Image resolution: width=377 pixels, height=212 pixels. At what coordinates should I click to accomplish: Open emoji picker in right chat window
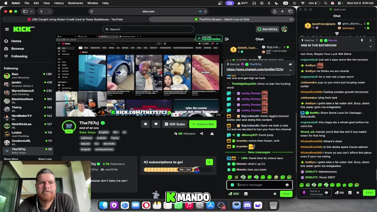pyautogui.click(x=326, y=193)
